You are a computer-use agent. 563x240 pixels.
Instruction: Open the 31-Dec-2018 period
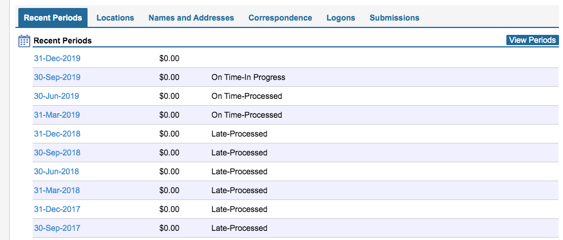coord(57,134)
